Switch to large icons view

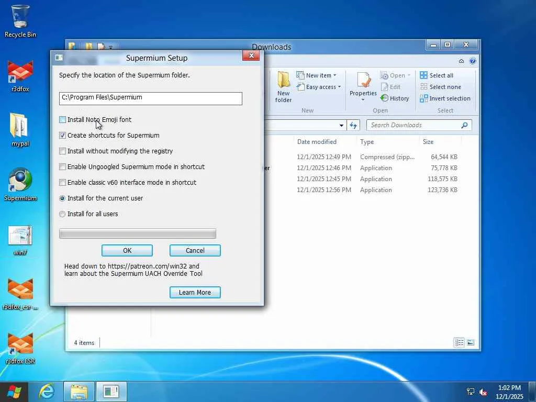[471, 342]
